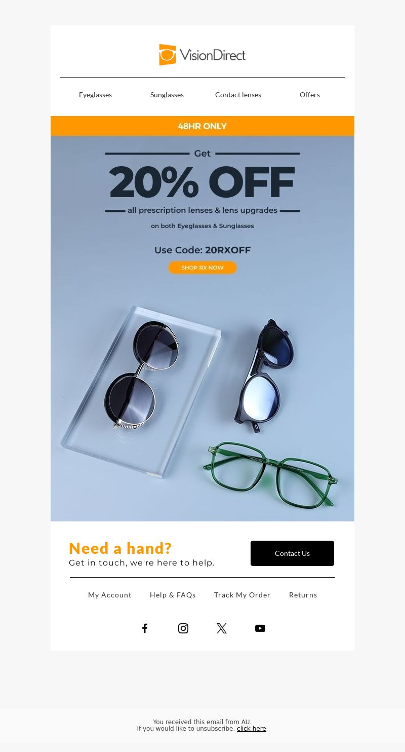
Task: Open Contact lenses in navigation
Action: pos(238,95)
